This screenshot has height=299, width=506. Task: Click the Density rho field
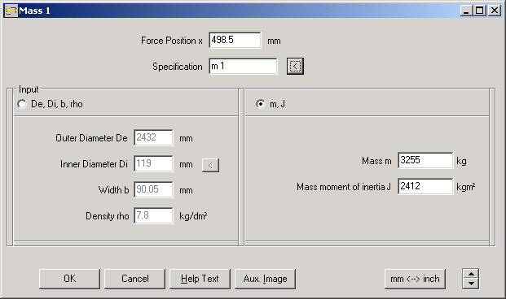tap(154, 215)
